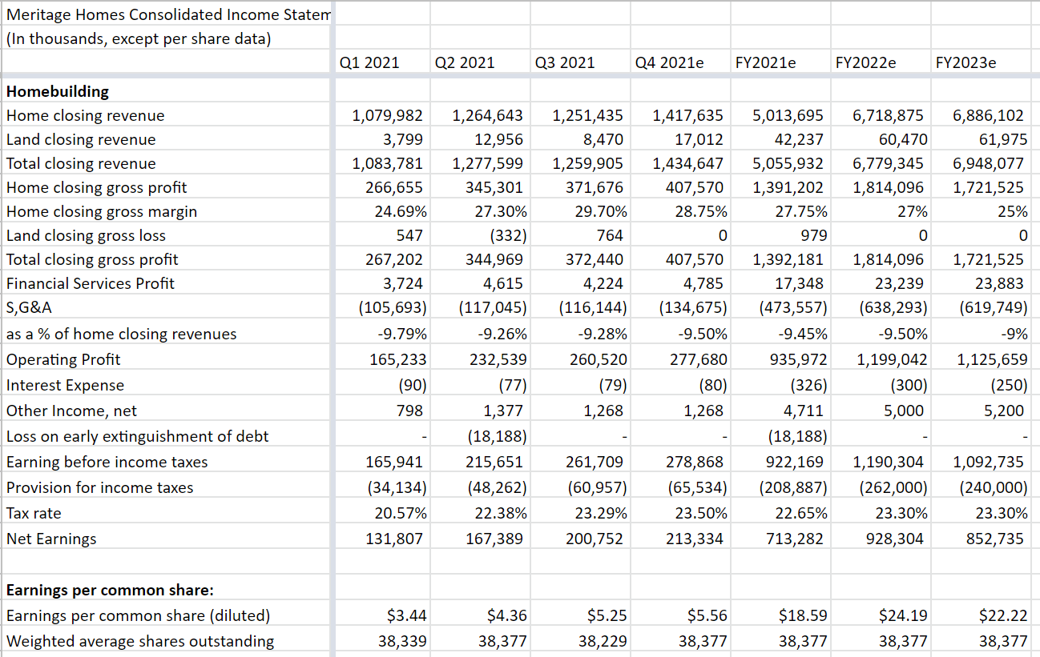Screen dimensions: 1040x657
Task: Select the Q2 2021 column header
Action: tap(465, 62)
